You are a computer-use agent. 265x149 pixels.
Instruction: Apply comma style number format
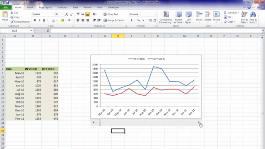click(x=143, y=20)
